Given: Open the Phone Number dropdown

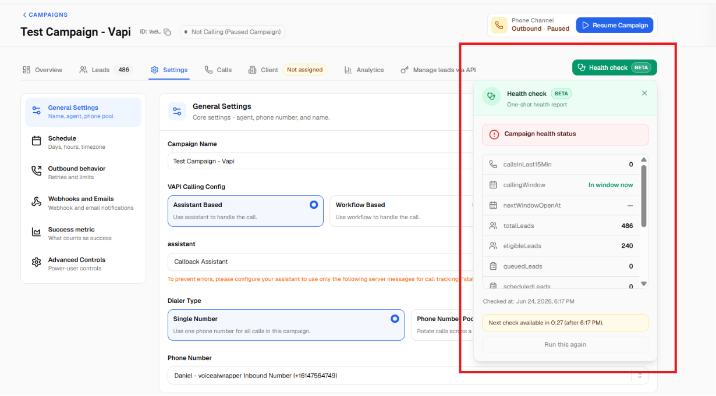Looking at the screenshot, I should coord(407,376).
